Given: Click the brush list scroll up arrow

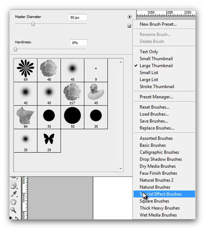Looking at the screenshot, I should pos(121,62).
